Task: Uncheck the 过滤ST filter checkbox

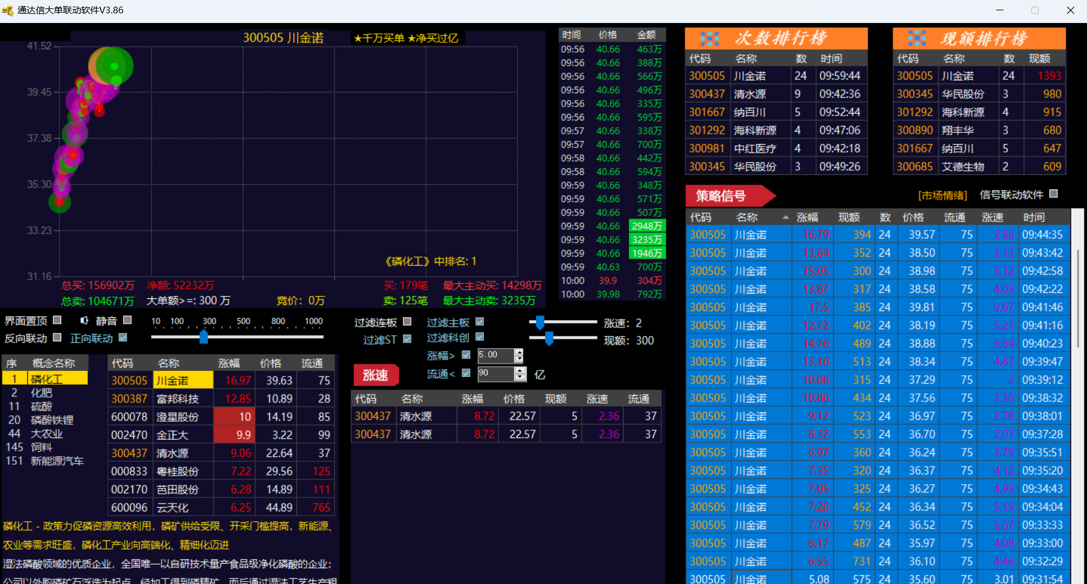Action: click(407, 339)
